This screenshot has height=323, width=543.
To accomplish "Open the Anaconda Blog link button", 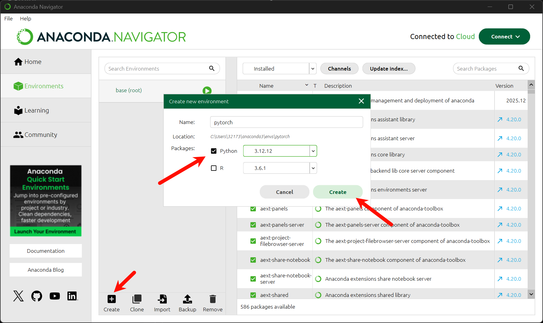I will click(x=46, y=270).
